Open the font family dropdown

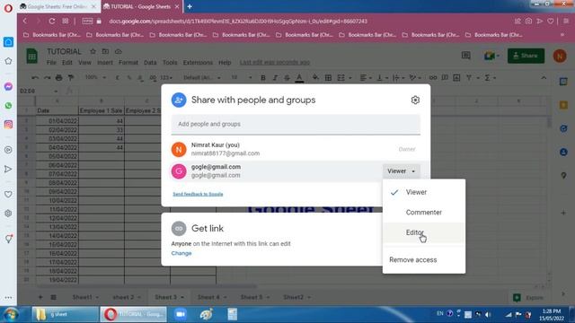pos(201,78)
